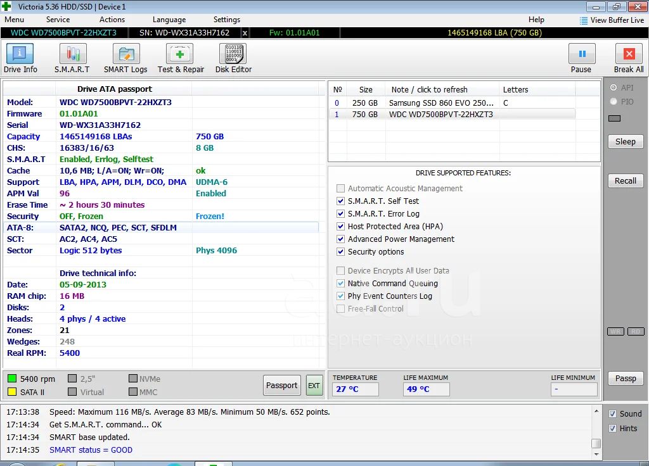649x466 pixels.
Task: Click the 'SMART status = GOOD' log line
Action: pos(91,450)
